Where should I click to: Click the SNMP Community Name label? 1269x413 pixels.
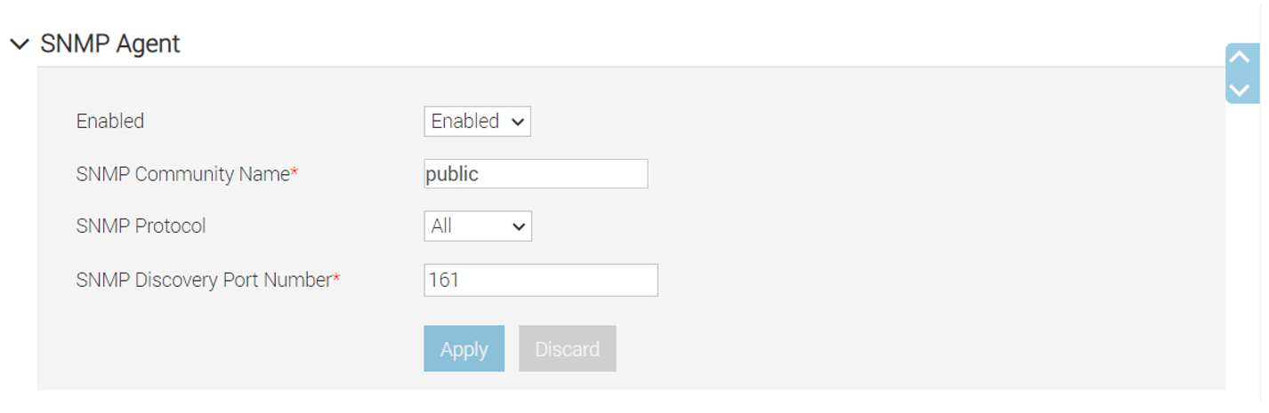click(x=182, y=174)
